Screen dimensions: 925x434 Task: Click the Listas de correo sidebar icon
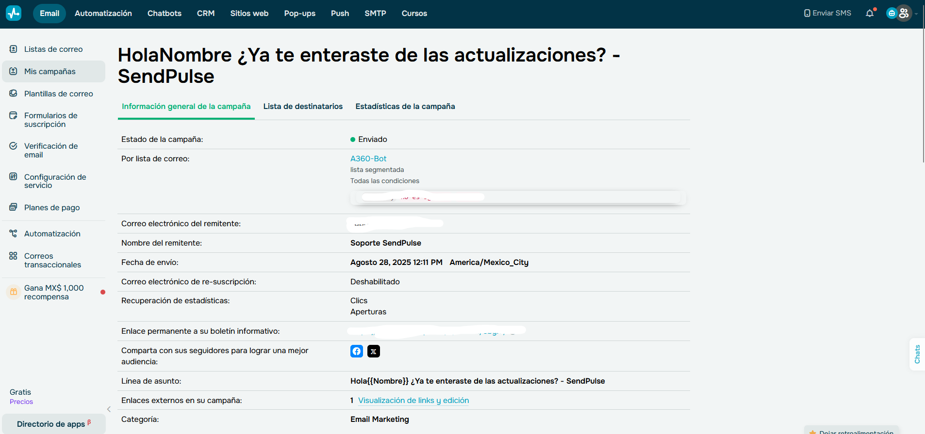point(14,49)
